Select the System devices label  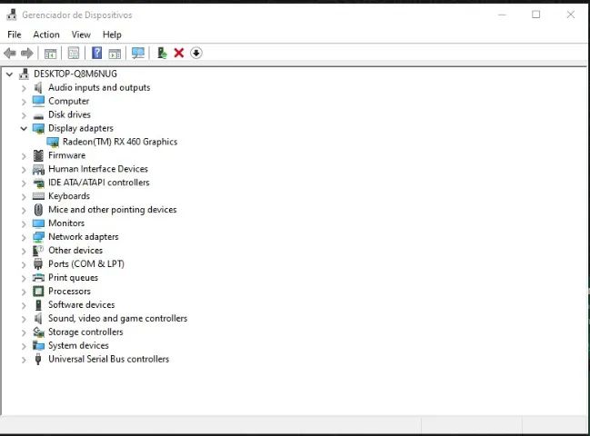pos(78,345)
